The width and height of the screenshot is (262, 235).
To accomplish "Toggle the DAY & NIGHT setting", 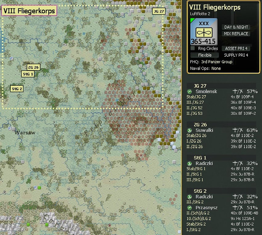I will [x=236, y=27].
